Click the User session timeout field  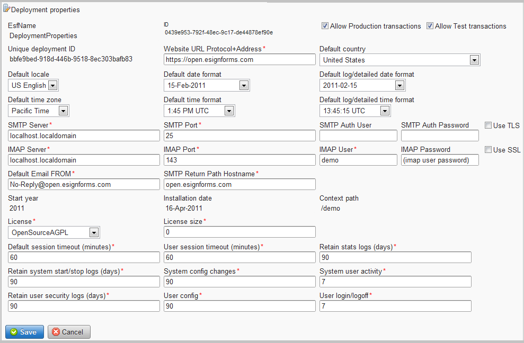[x=239, y=257]
